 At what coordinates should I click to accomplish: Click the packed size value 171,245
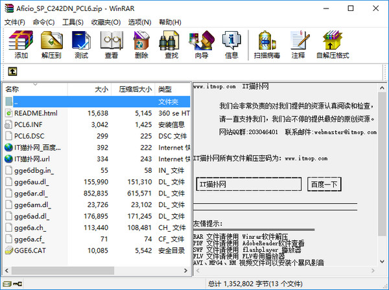139,216
